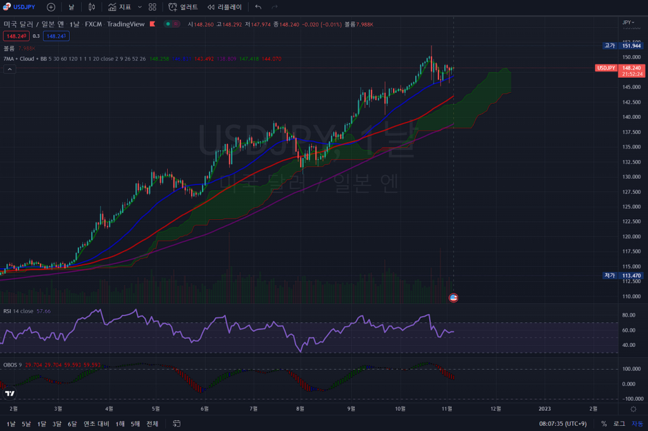Image resolution: width=648 pixels, height=431 pixels.
Task: Toggle percent scale mode
Action: click(604, 423)
